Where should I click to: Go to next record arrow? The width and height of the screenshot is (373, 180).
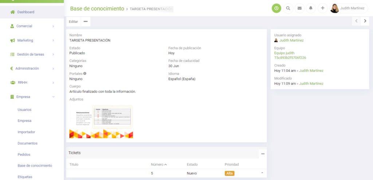pyautogui.click(x=365, y=21)
